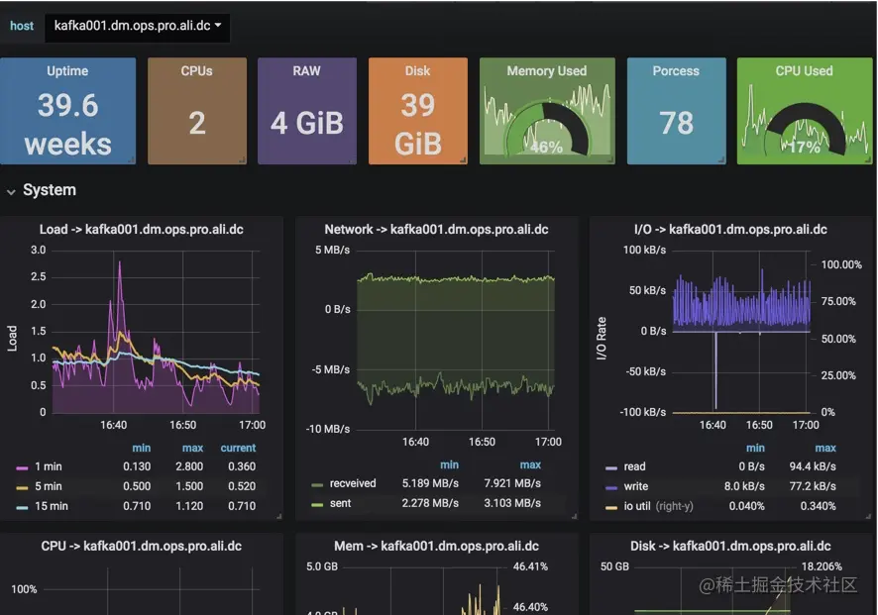This screenshot has height=615, width=878.
Task: Click the 1 min max value 2.800
Action: pyautogui.click(x=189, y=466)
